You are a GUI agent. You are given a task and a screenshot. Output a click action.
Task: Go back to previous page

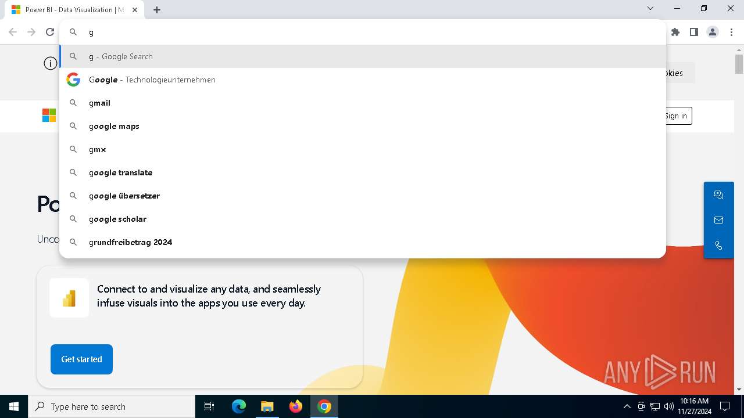13,32
